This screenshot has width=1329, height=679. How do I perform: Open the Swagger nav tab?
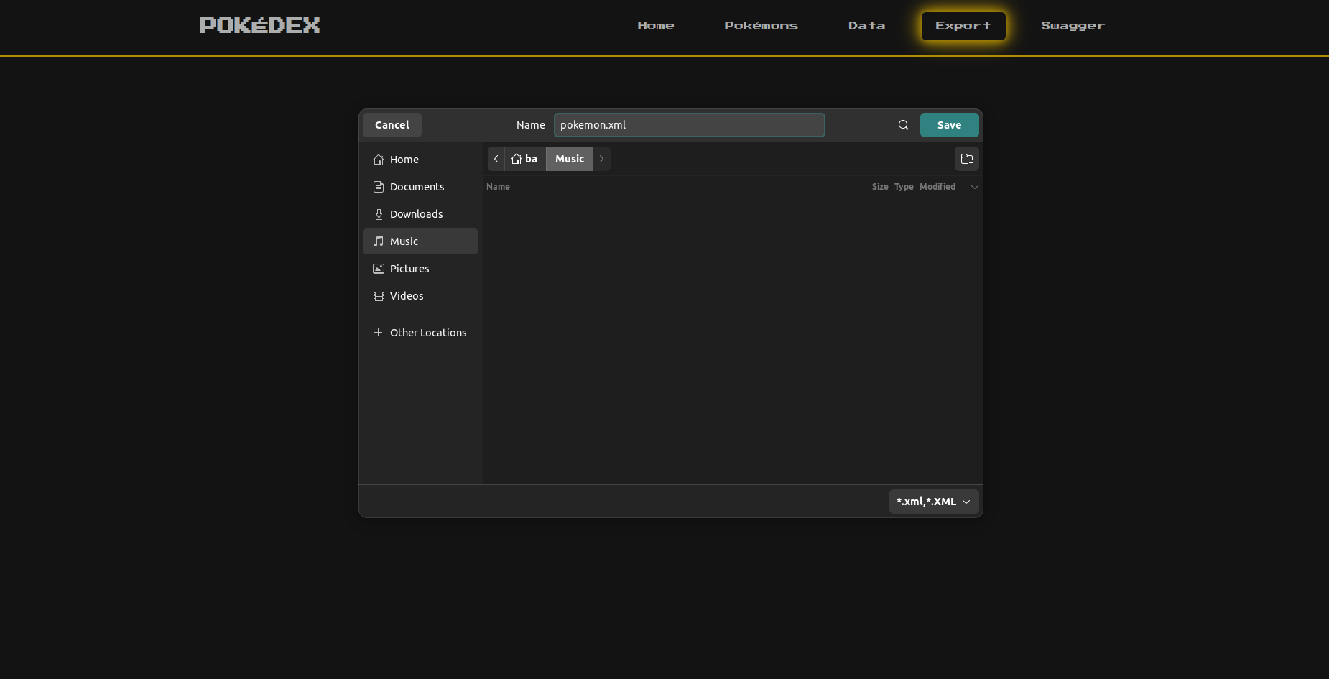pyautogui.click(x=1073, y=26)
